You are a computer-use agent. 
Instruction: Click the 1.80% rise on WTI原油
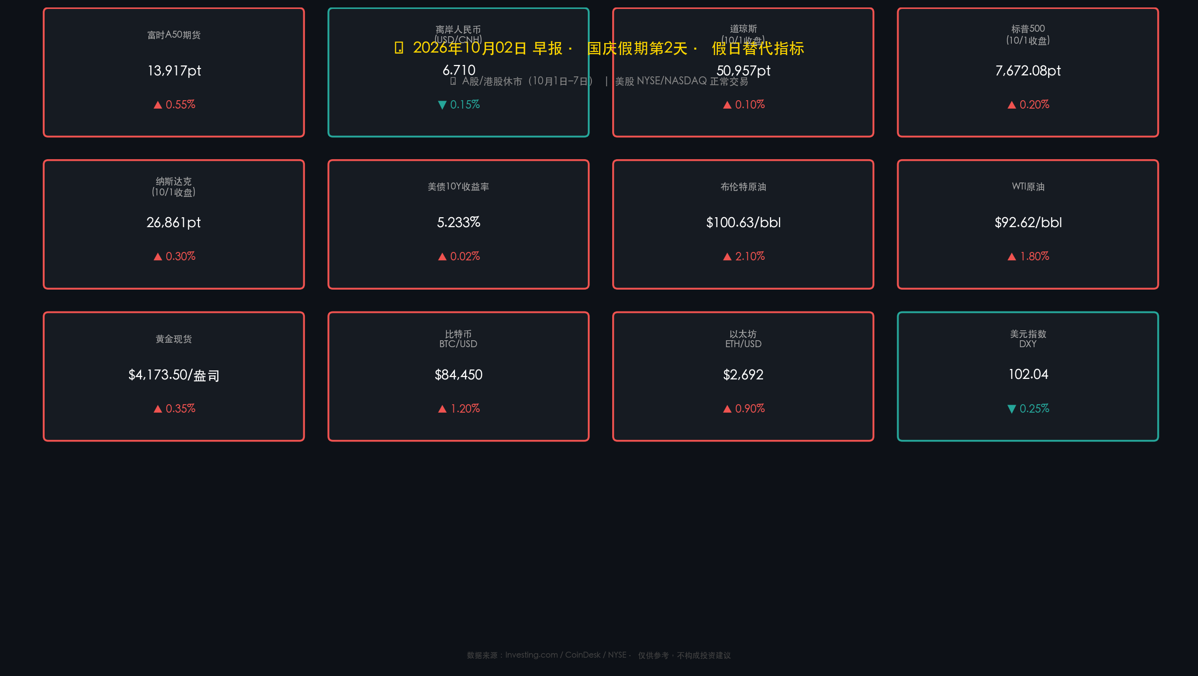[1028, 256]
